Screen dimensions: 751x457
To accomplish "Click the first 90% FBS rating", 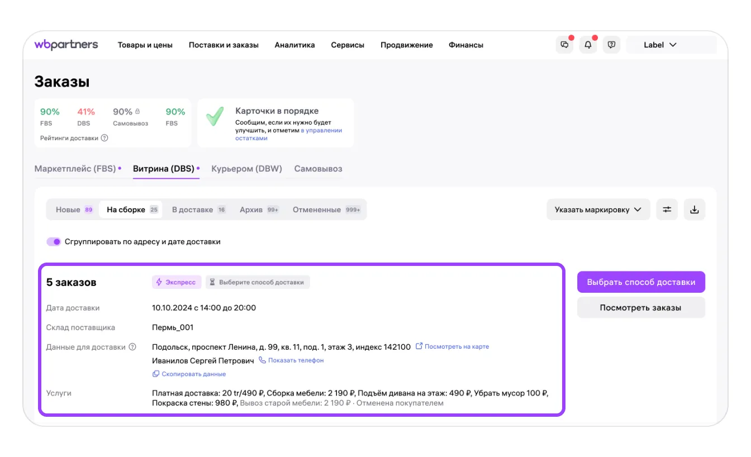I will [x=50, y=112].
